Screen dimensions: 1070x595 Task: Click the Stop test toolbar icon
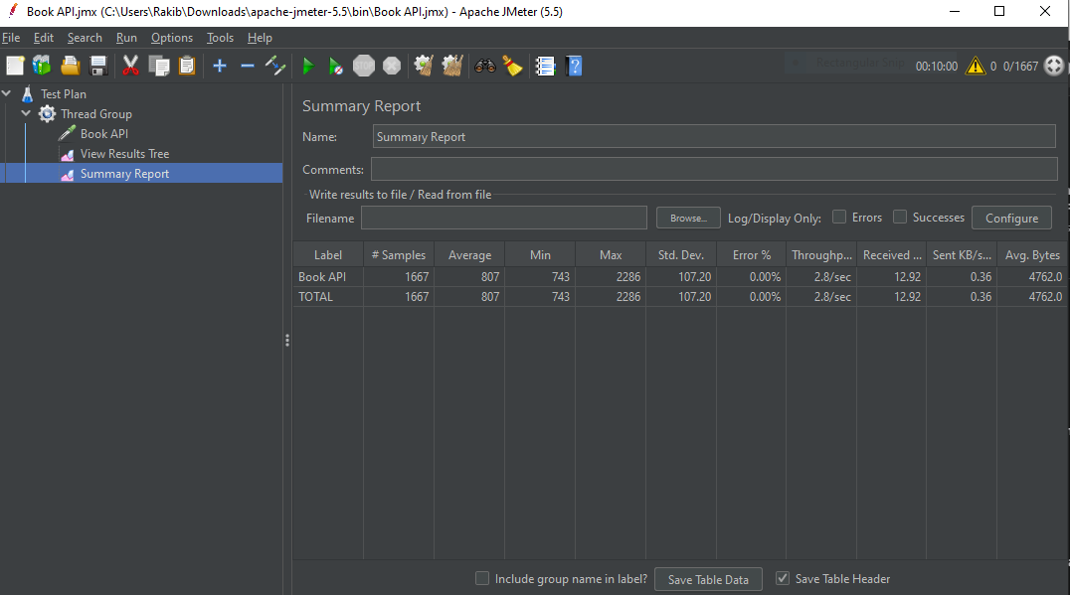click(x=364, y=67)
